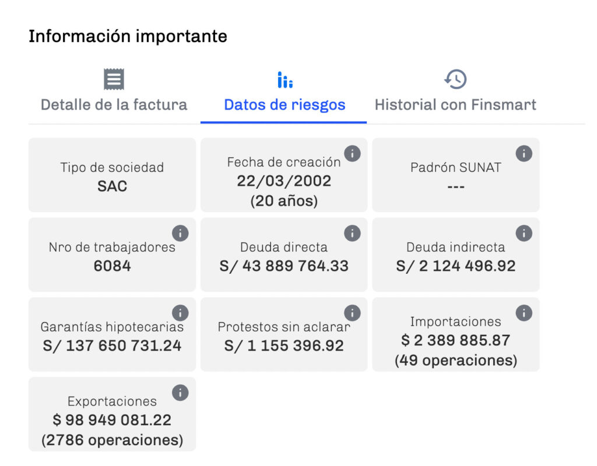
Task: Show info for Deuda indirecta
Action: click(524, 233)
